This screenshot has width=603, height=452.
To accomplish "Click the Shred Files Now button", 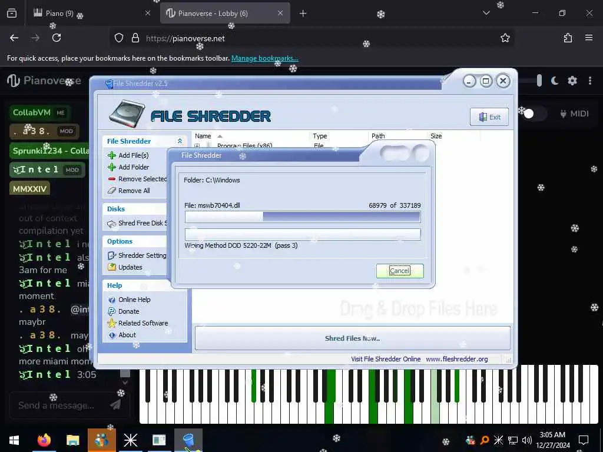I will point(352,338).
